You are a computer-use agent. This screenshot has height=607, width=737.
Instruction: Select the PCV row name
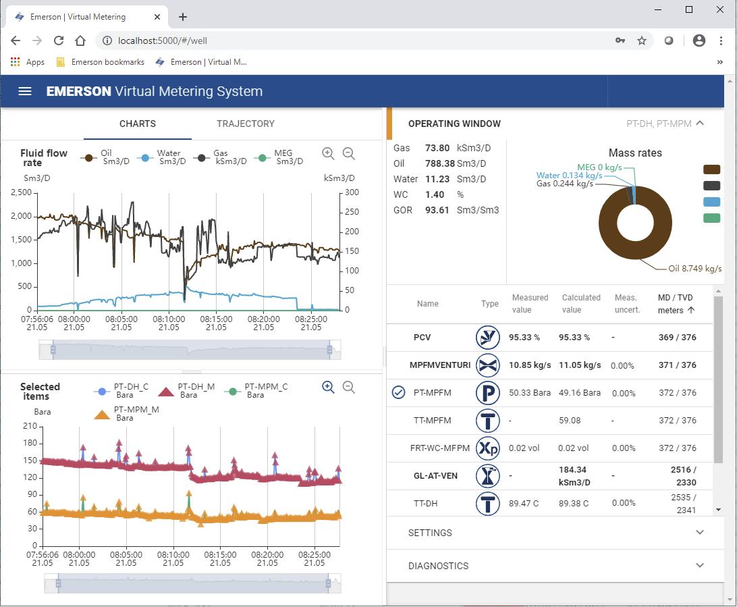422,338
